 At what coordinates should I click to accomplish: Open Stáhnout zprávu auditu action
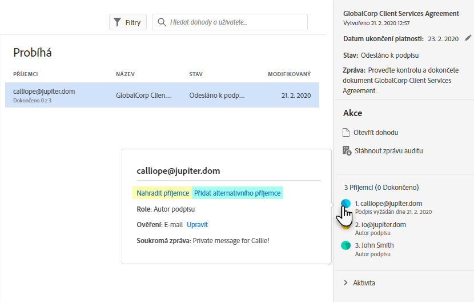coord(388,151)
